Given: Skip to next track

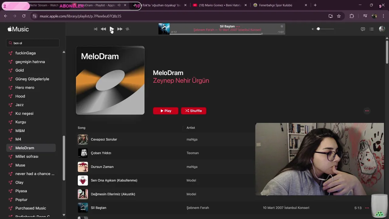Looking at the screenshot, I should pos(120,29).
